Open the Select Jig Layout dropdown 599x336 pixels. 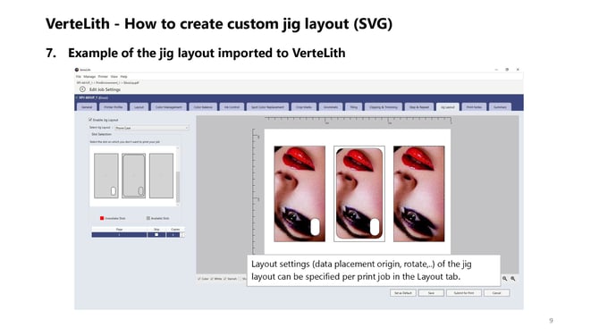tap(151, 128)
